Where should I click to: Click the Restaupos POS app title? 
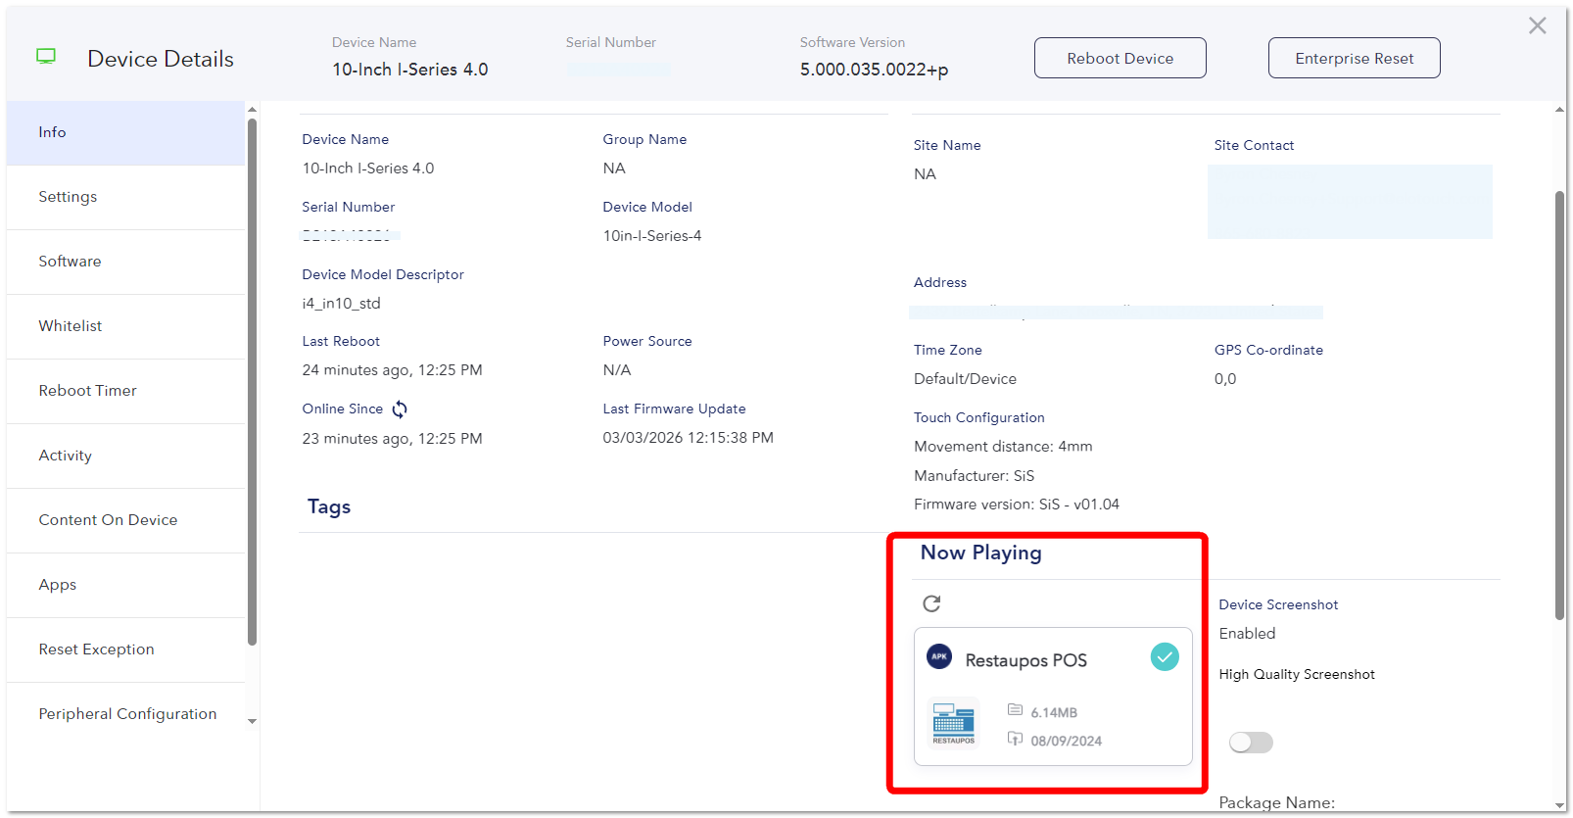point(1025,660)
